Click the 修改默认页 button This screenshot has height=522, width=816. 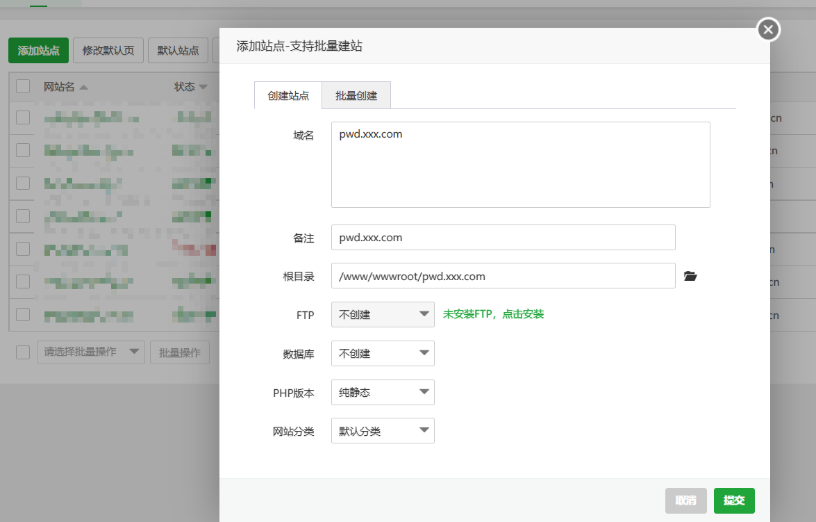(108, 51)
